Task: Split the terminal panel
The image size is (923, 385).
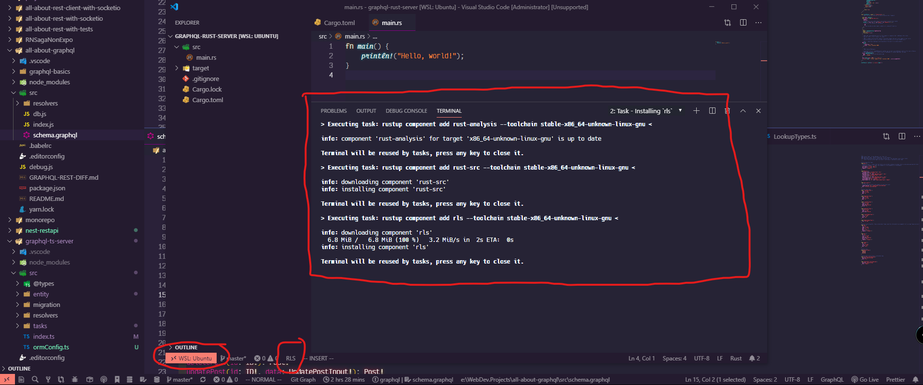Action: (x=712, y=111)
